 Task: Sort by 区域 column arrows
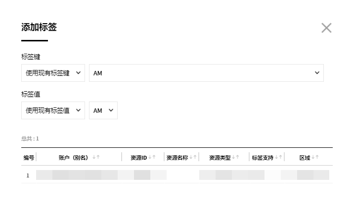[315, 157]
